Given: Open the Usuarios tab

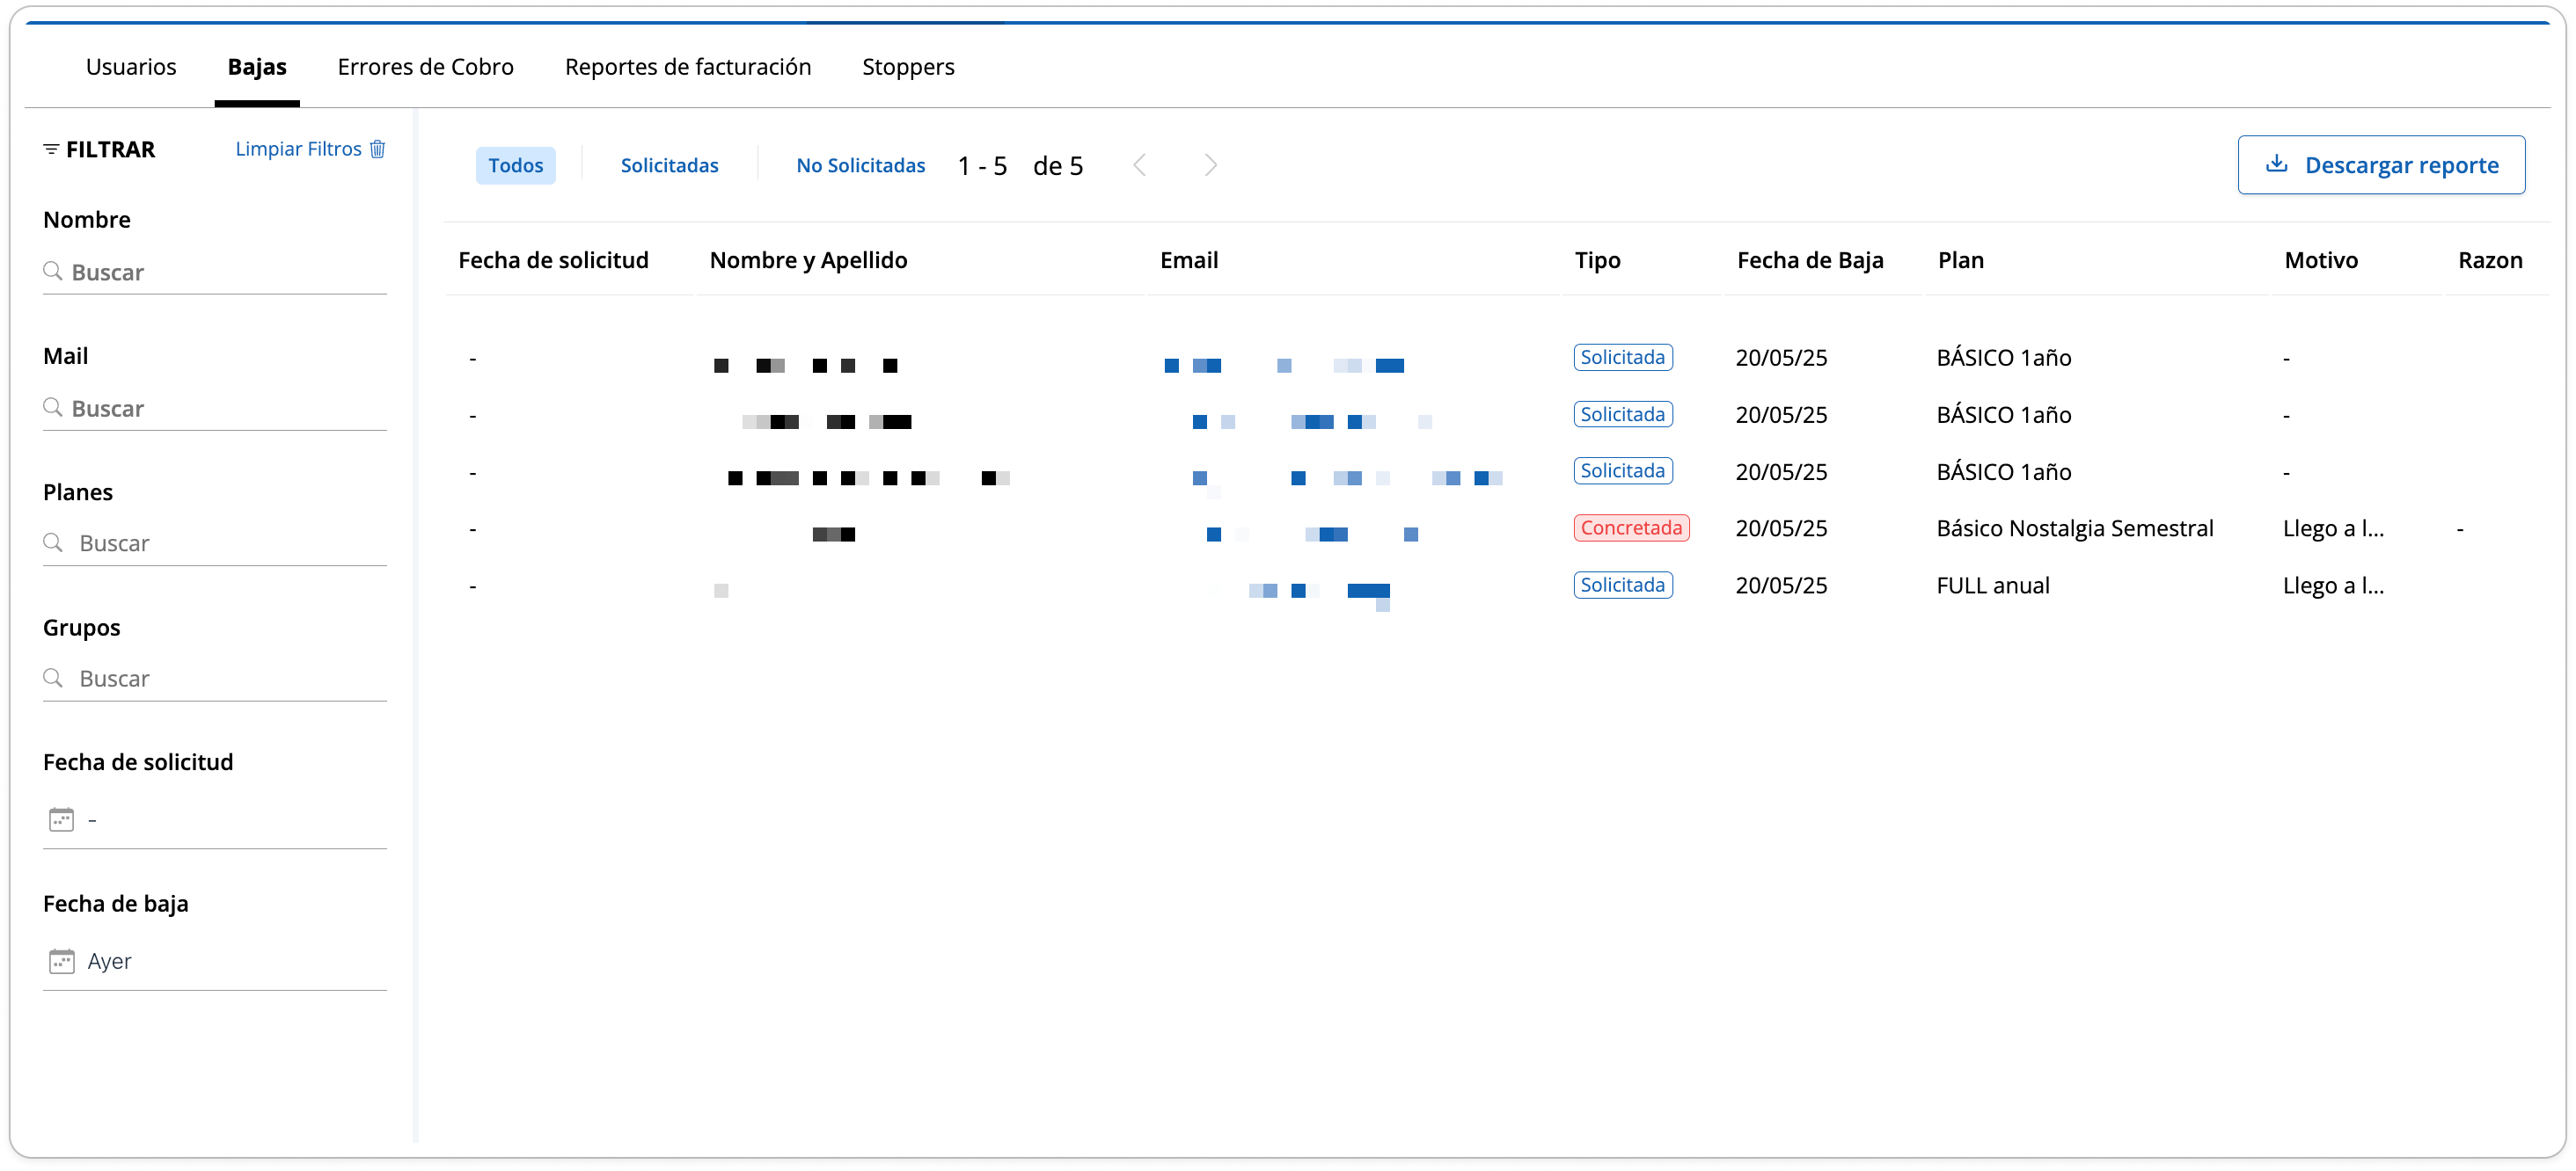Looking at the screenshot, I should [131, 66].
